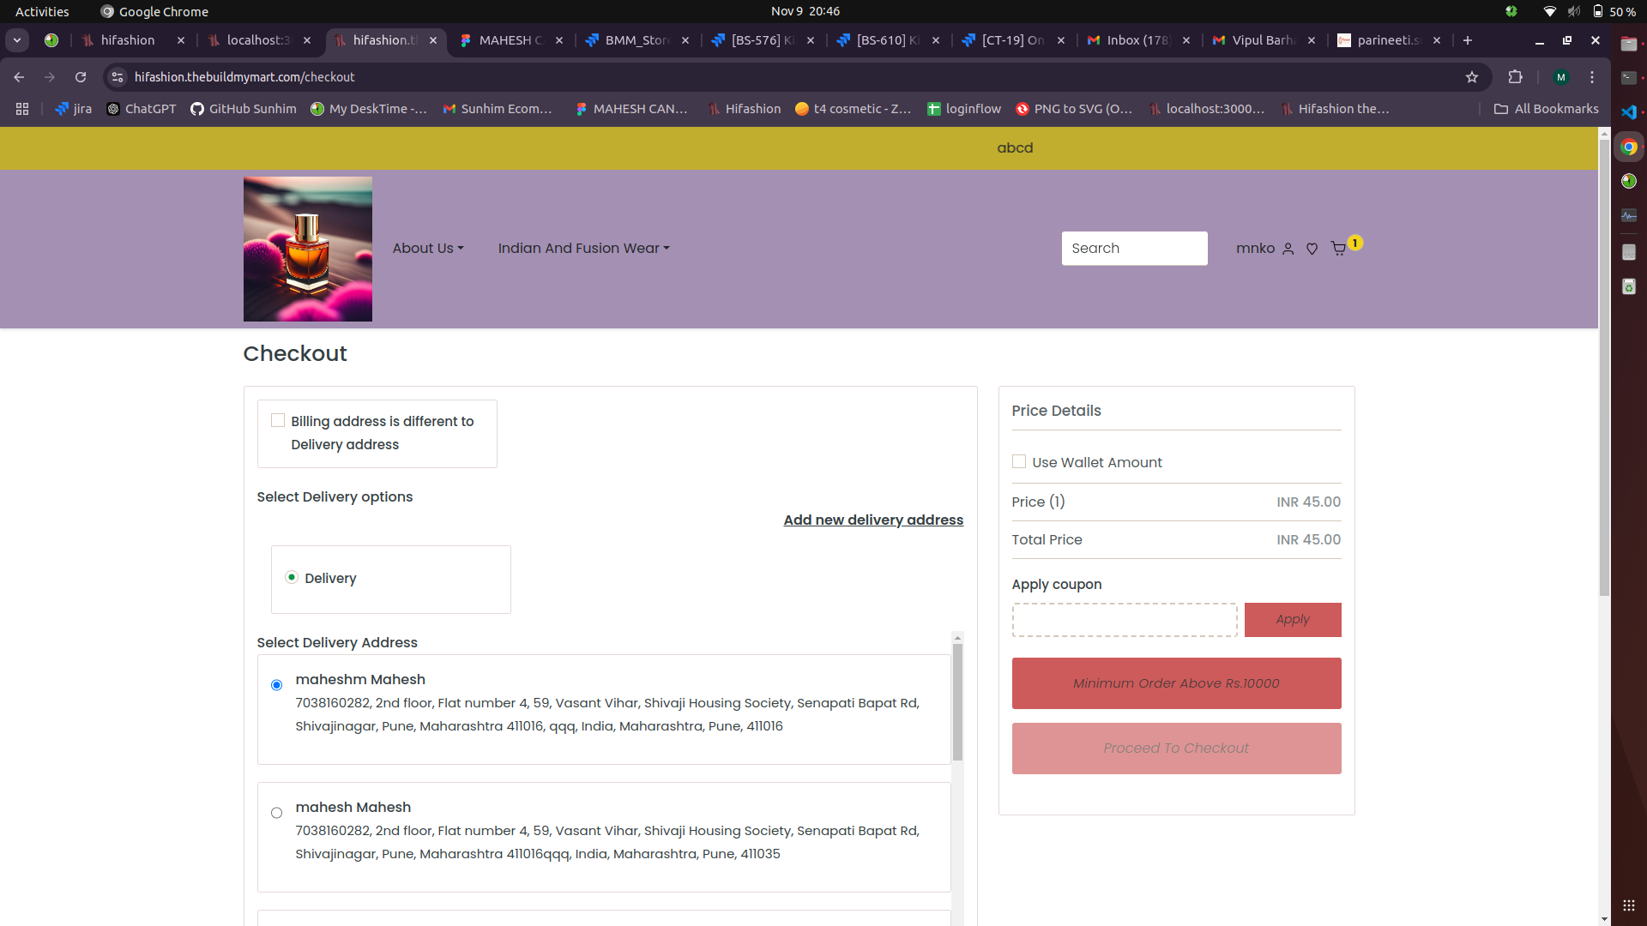Switch to the parineeti tab

click(1389, 40)
